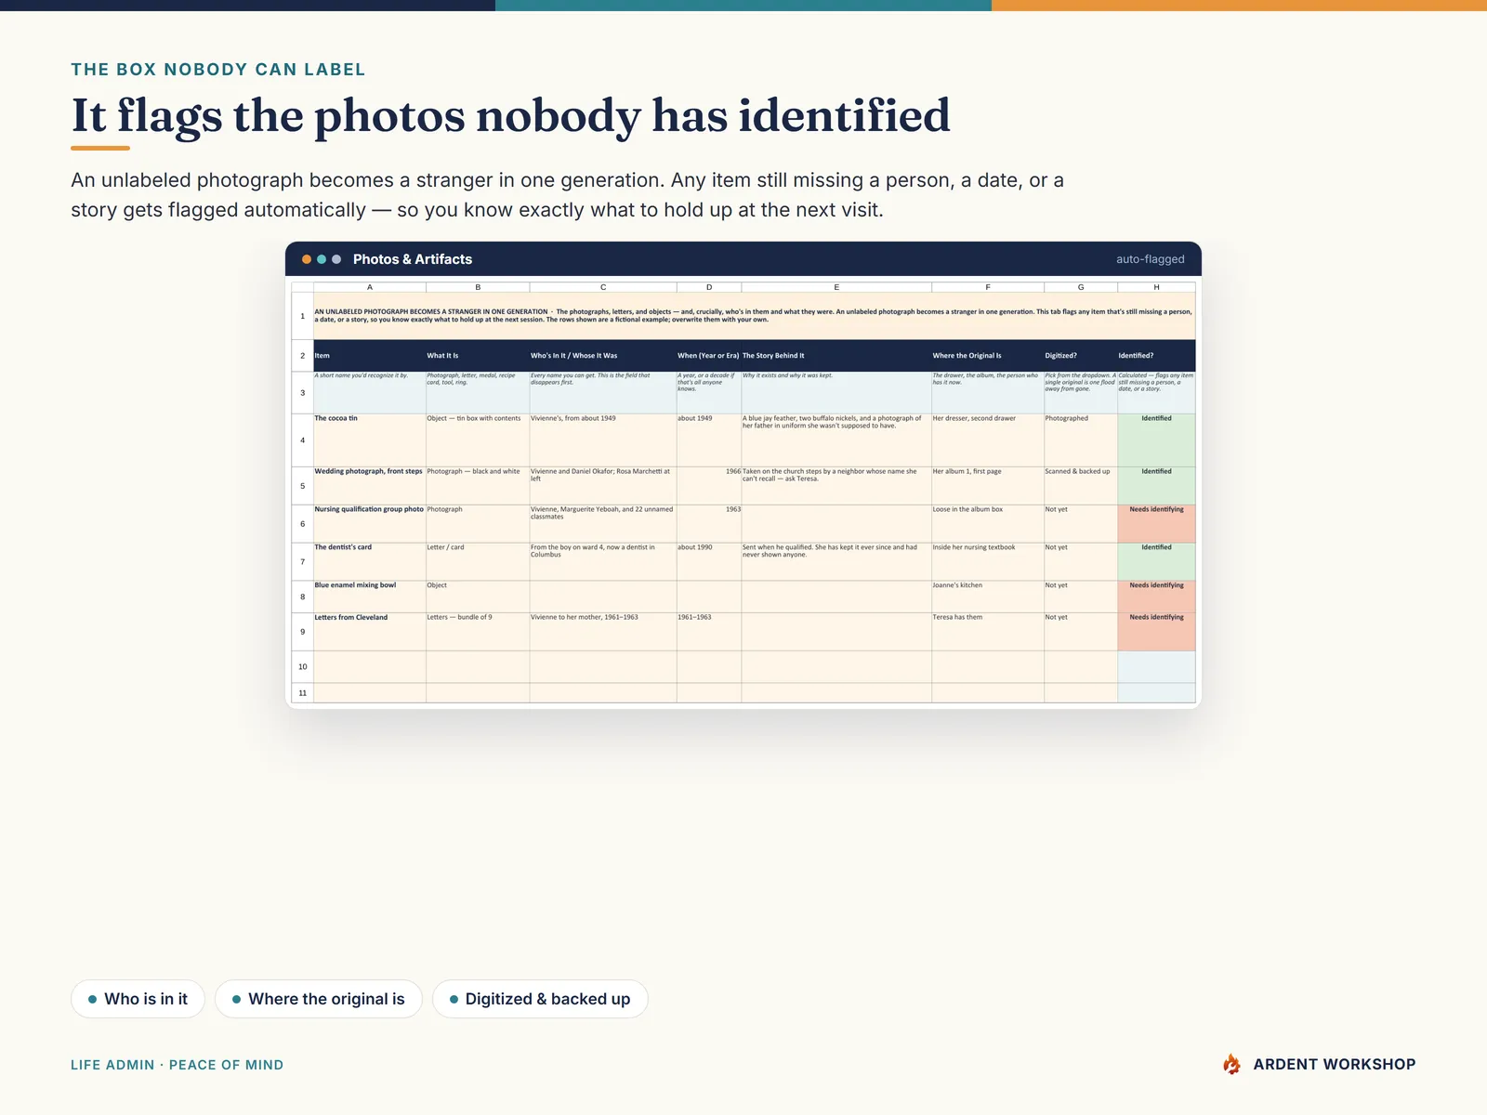Click the 'Who's In It / Whose It Was' header
Screen dimensions: 1487x1115
[x=603, y=356]
